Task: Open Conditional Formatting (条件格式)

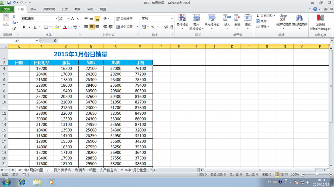Action: coord(182,22)
